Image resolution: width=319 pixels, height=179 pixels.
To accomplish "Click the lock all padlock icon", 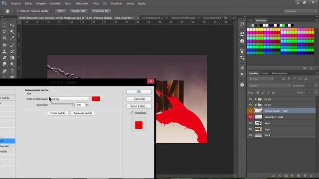I will (274, 92).
